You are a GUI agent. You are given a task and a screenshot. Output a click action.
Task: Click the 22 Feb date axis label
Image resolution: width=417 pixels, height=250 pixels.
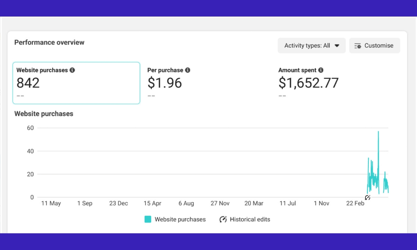click(355, 204)
